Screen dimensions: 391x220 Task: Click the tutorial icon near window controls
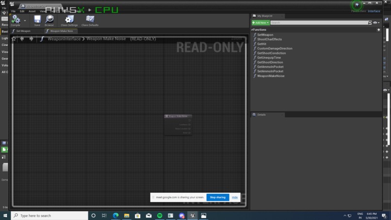(x=357, y=5)
